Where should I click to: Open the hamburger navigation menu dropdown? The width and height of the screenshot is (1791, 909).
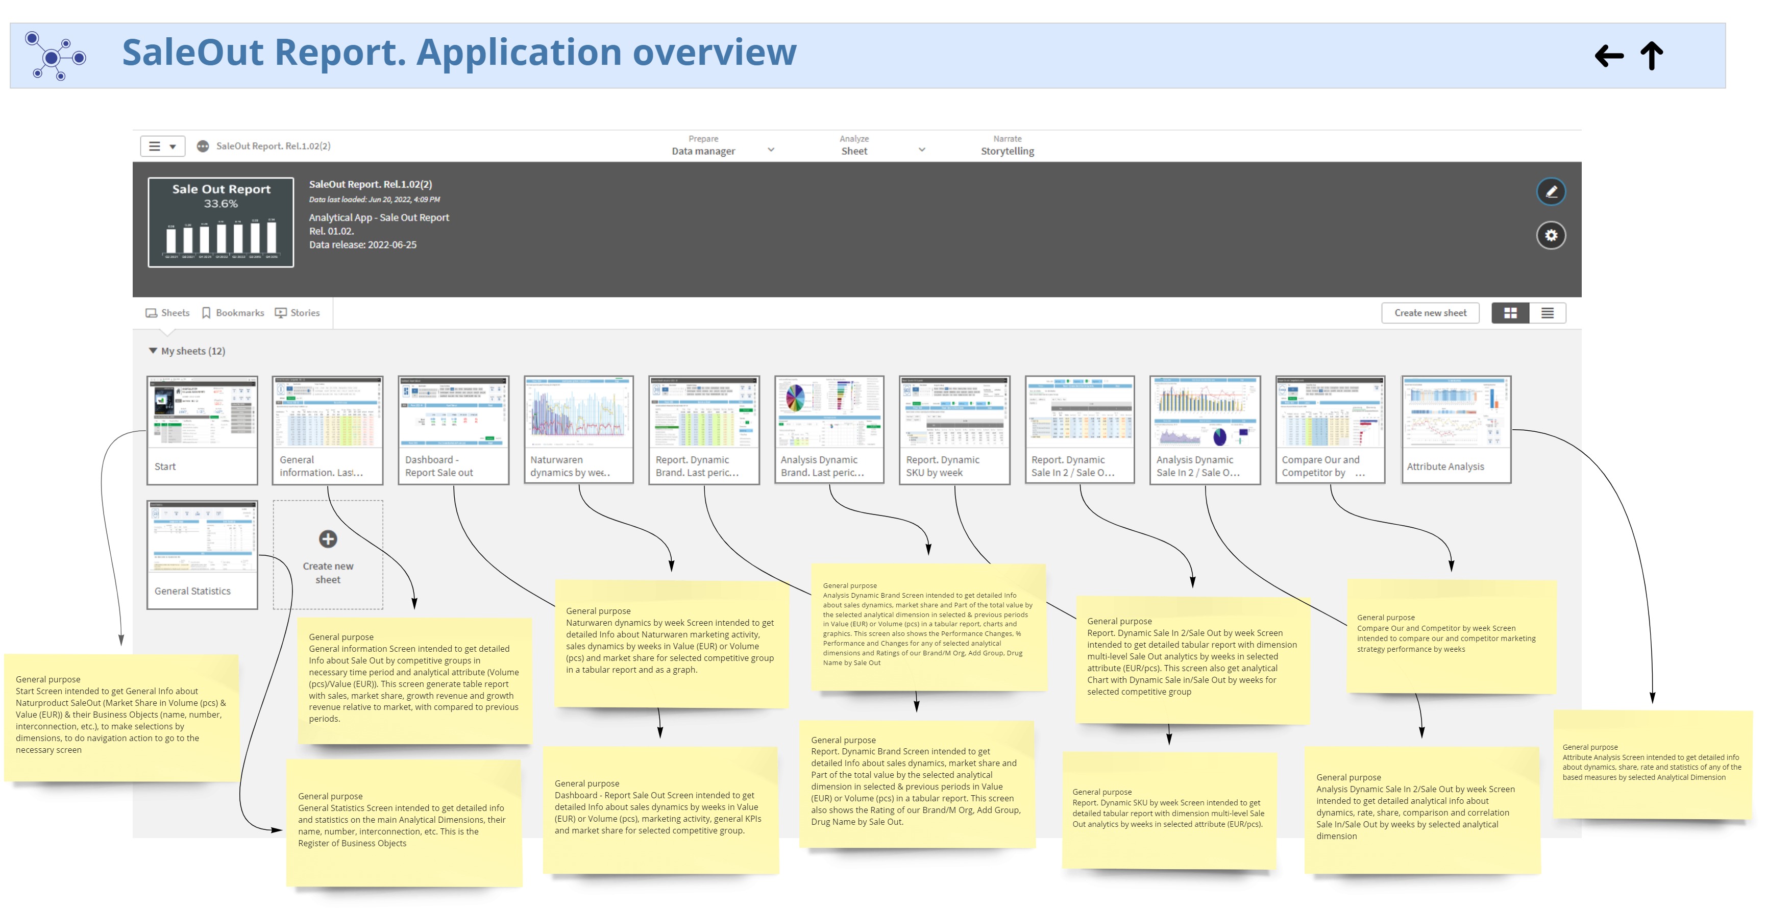162,146
